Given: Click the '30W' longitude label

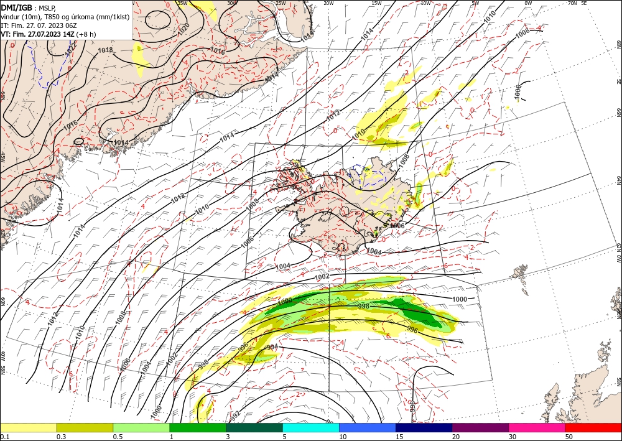Looking at the screenshot, I should point(232,3).
